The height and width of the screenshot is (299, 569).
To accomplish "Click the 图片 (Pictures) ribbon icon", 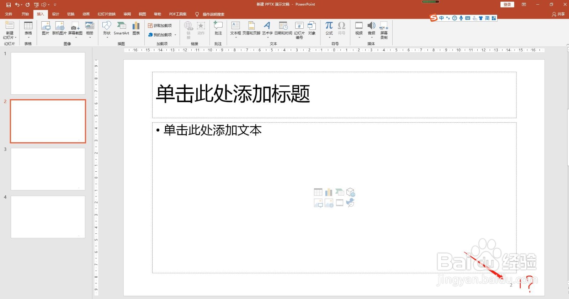I will pos(46,28).
